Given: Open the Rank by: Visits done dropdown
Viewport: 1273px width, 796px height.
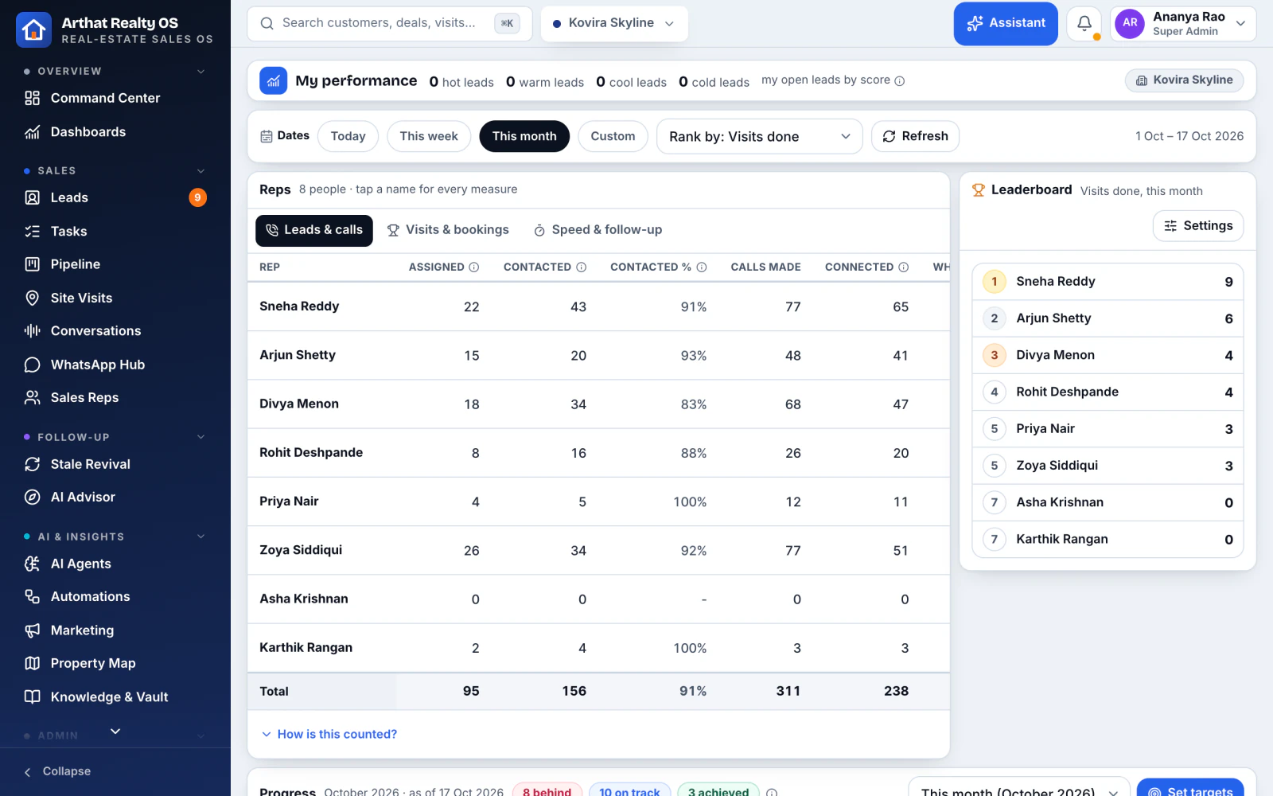Looking at the screenshot, I should point(759,136).
